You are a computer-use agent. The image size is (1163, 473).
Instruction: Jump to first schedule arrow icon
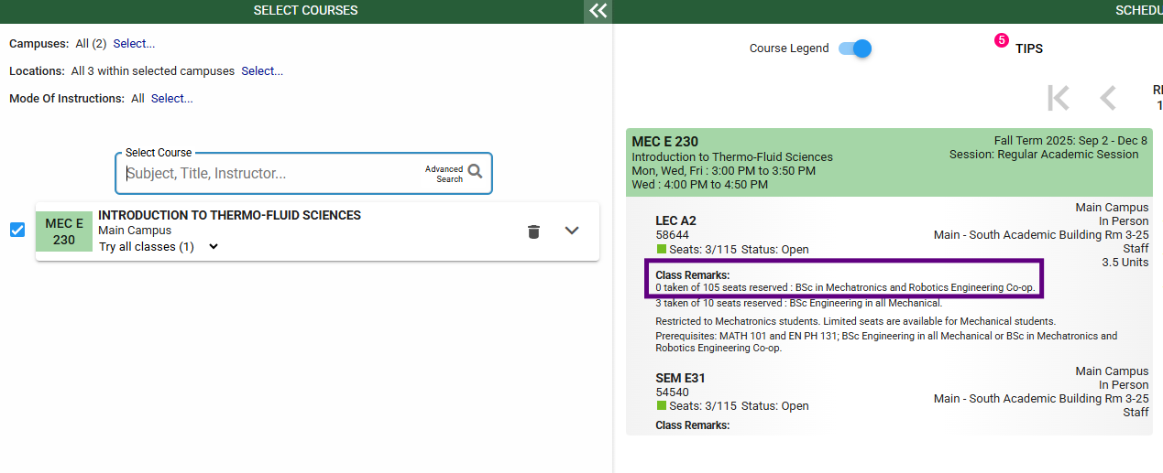point(1059,98)
